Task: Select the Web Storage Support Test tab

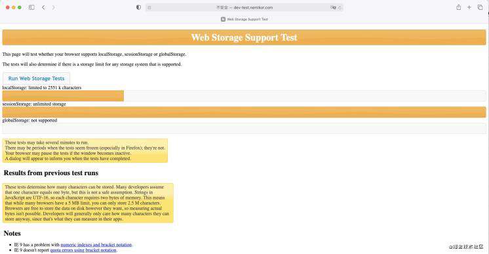Action: 244,19
